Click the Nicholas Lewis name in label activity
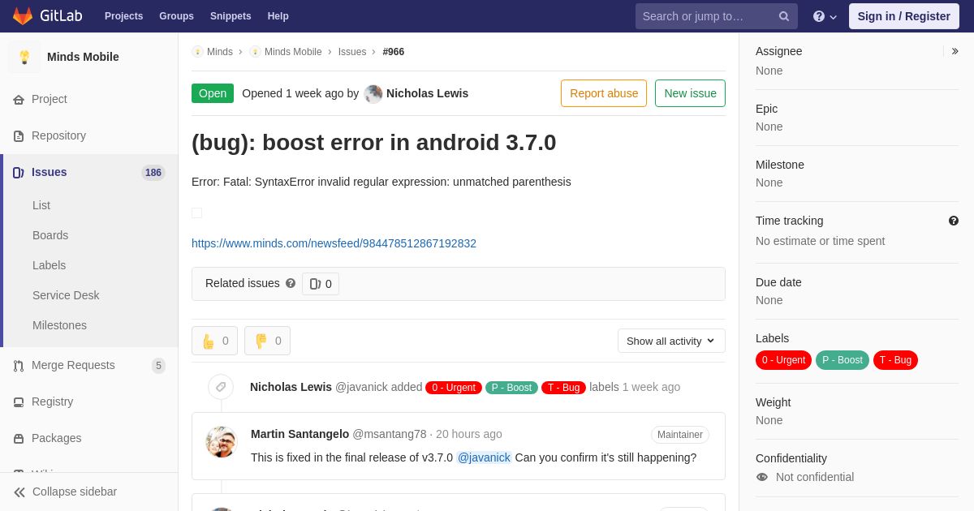The image size is (974, 511). point(291,387)
